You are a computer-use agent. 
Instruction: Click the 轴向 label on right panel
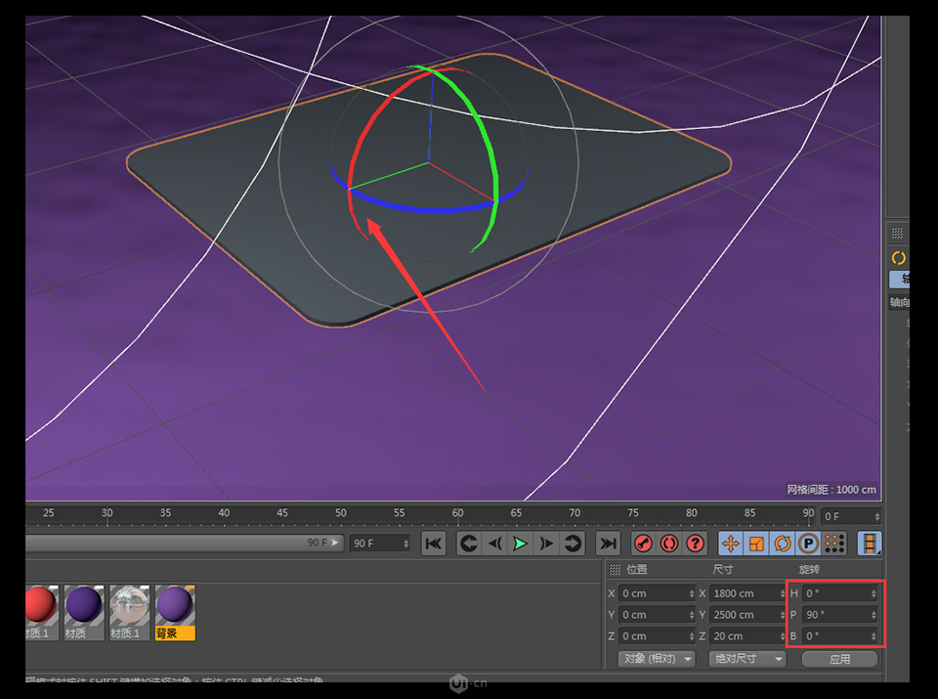[900, 302]
